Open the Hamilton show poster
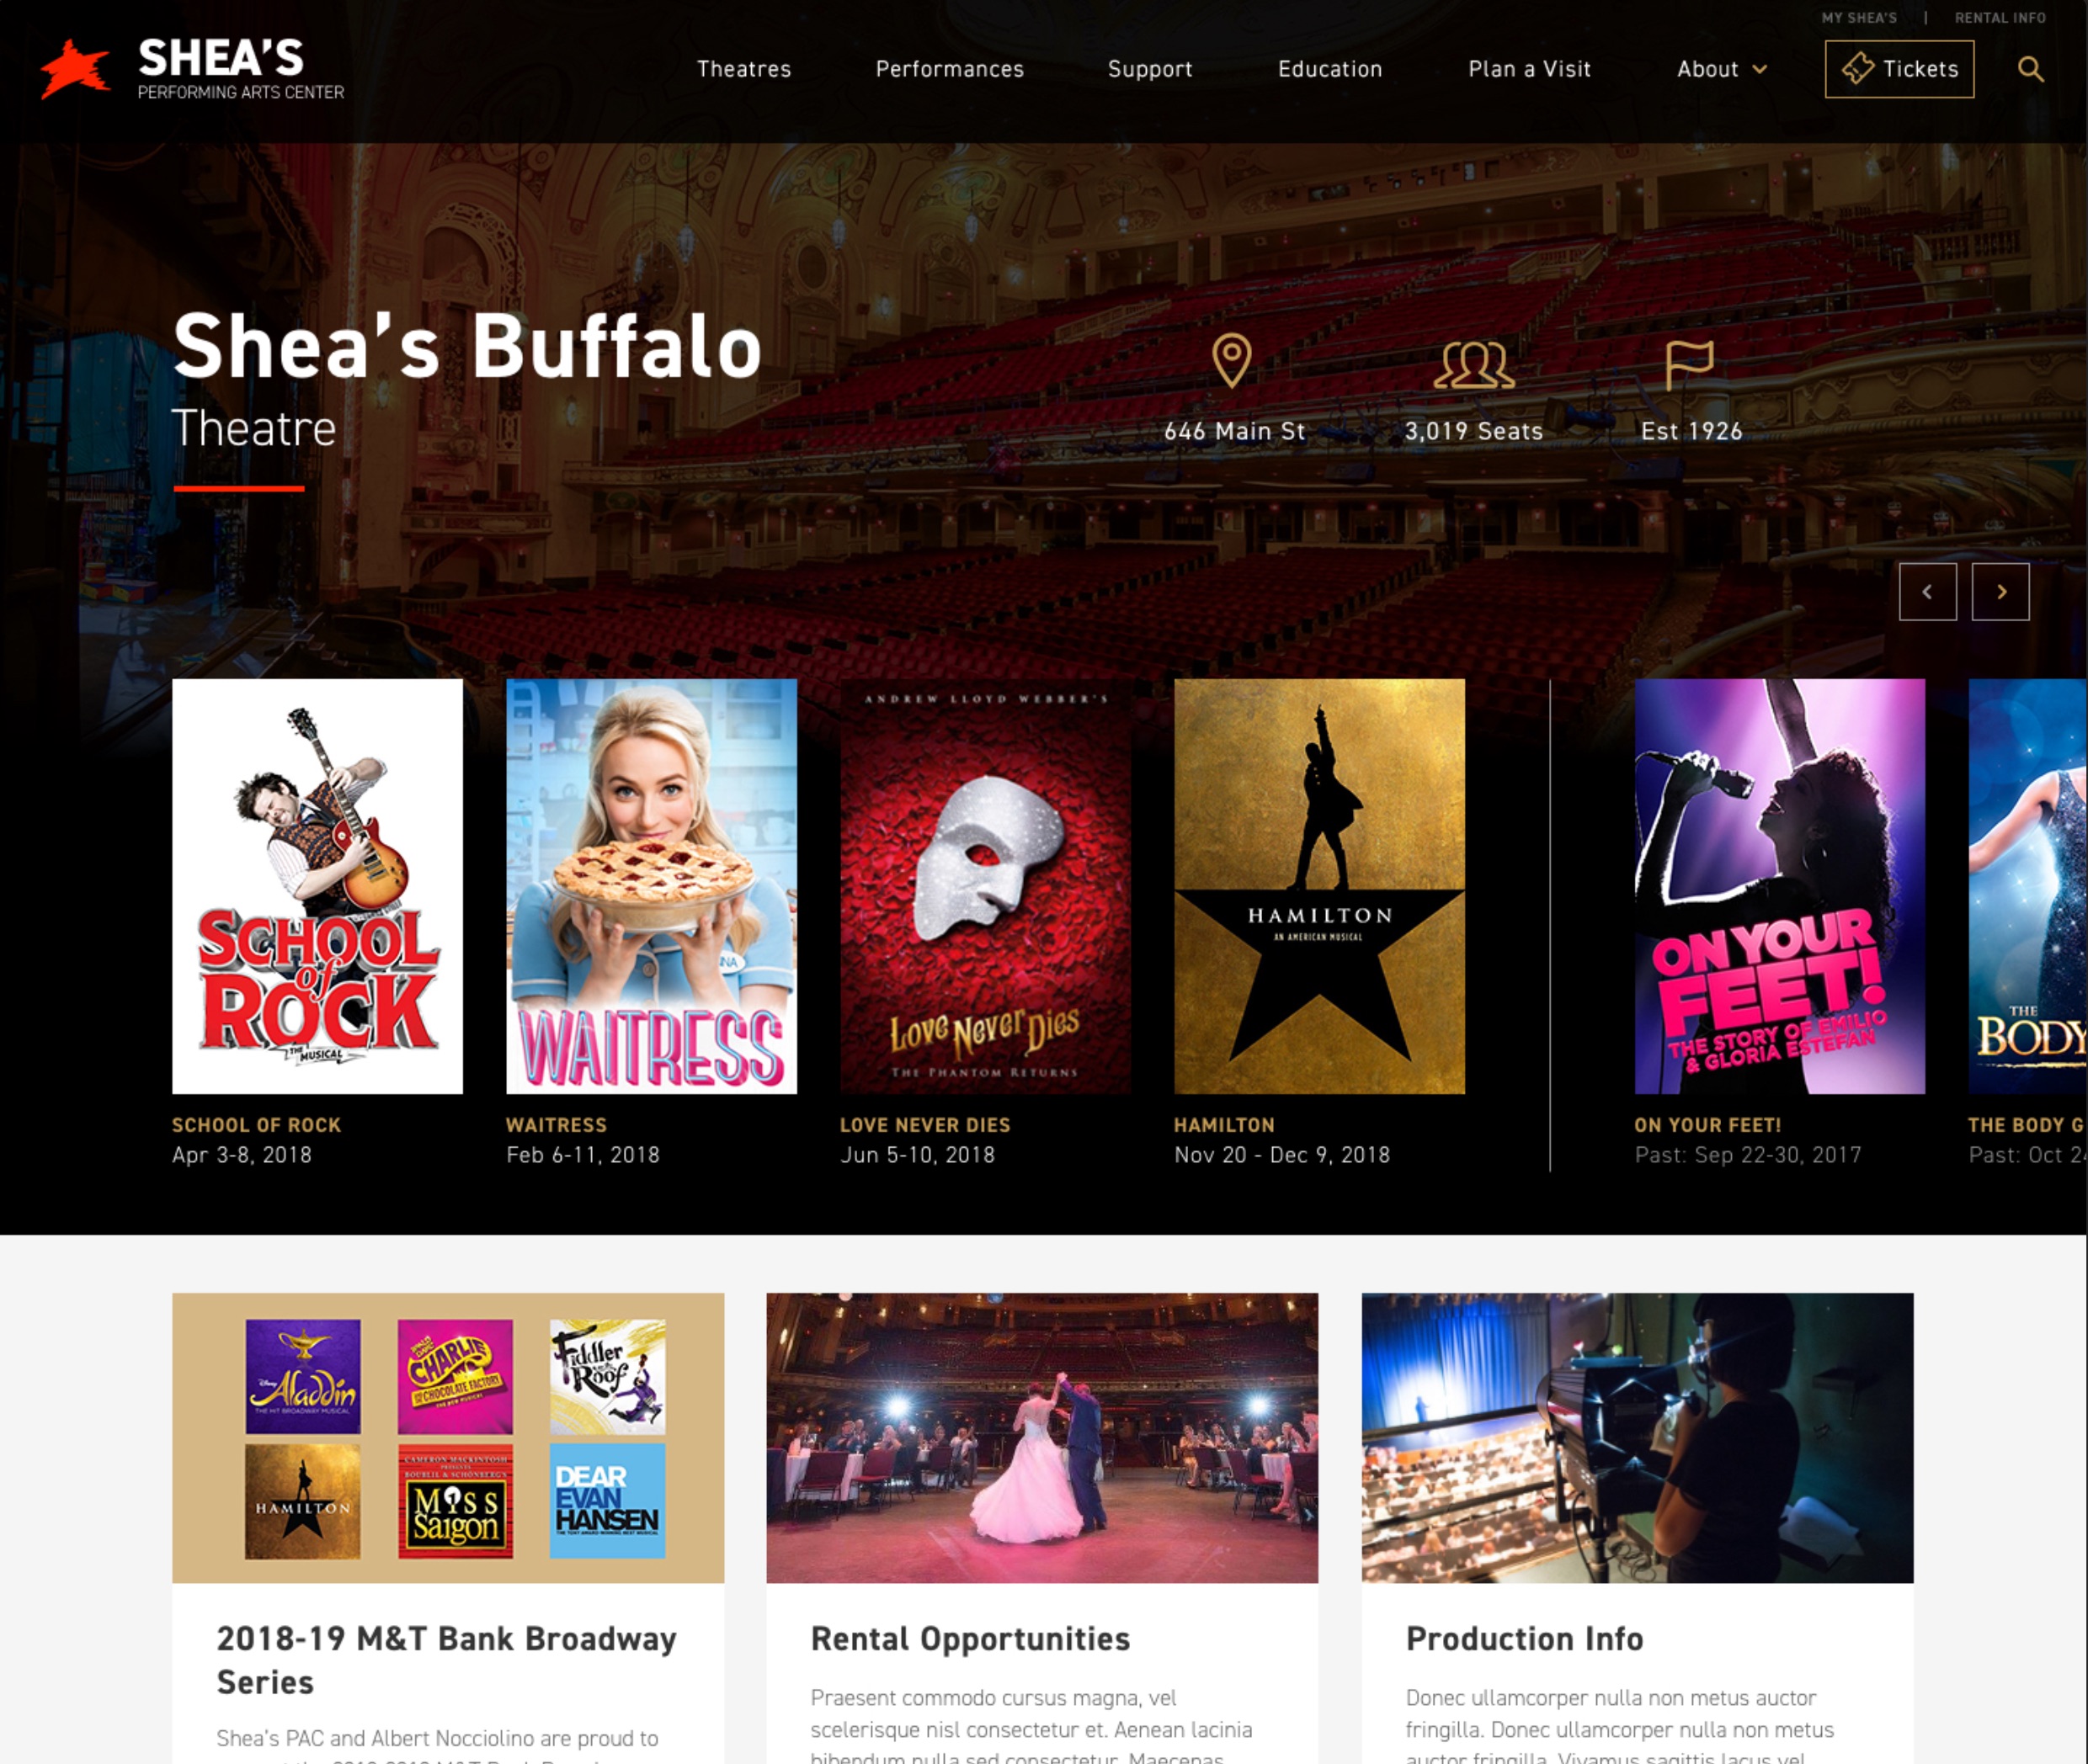 (x=1318, y=886)
